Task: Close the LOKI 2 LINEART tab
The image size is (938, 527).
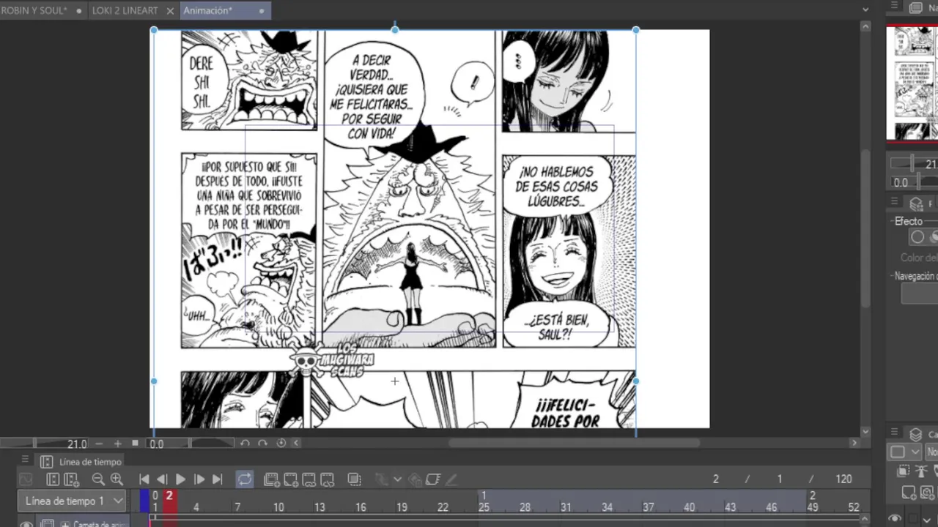Action: pyautogui.click(x=170, y=11)
